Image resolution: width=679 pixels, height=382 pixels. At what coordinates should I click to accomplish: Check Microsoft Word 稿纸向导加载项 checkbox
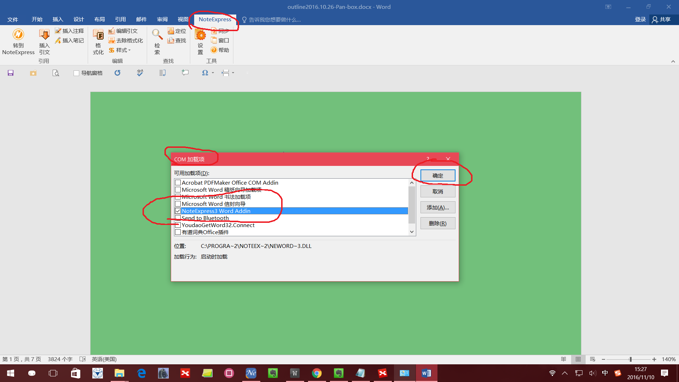(x=178, y=190)
